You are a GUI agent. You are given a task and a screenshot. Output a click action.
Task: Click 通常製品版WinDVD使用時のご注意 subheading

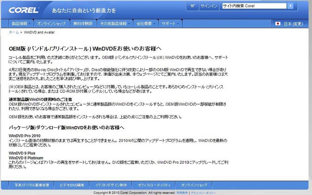click(x=40, y=99)
